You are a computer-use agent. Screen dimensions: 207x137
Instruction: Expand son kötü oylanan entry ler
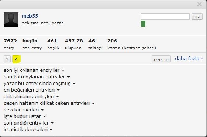click(x=37, y=77)
